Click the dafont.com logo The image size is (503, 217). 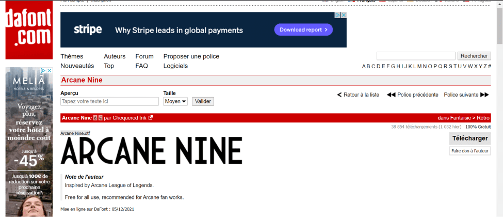pyautogui.click(x=29, y=30)
